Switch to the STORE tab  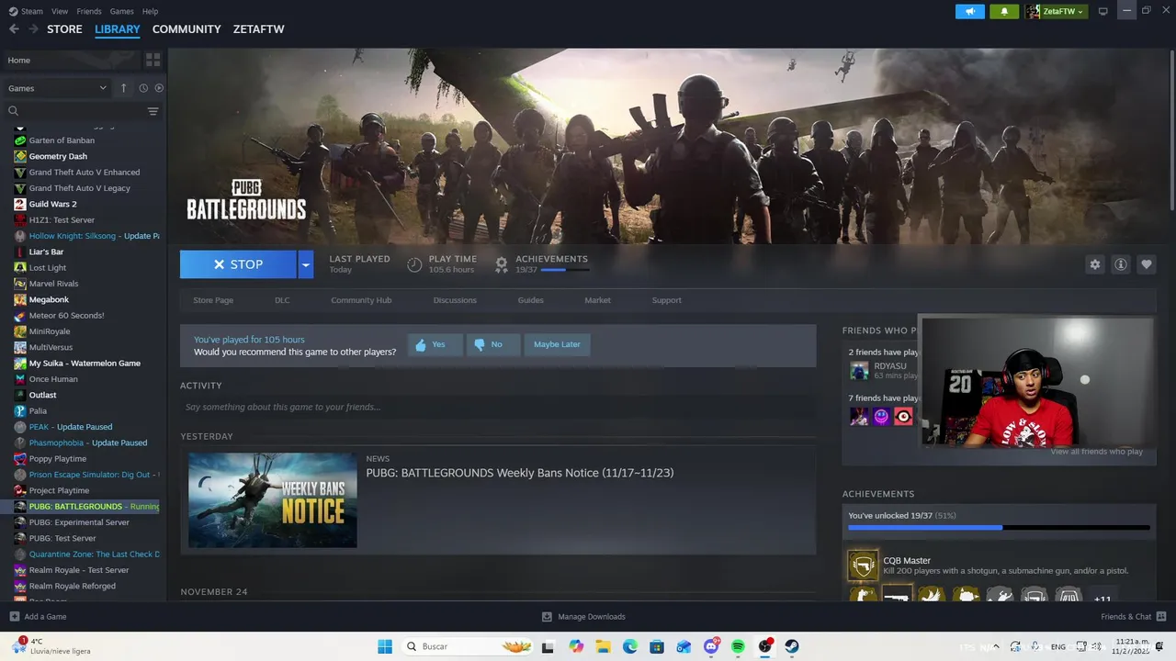tap(64, 29)
